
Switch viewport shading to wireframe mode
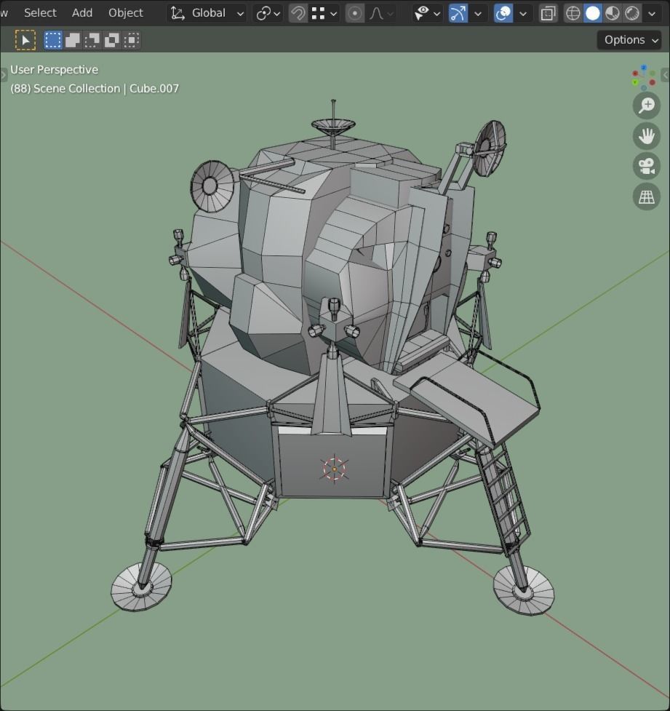pos(572,12)
